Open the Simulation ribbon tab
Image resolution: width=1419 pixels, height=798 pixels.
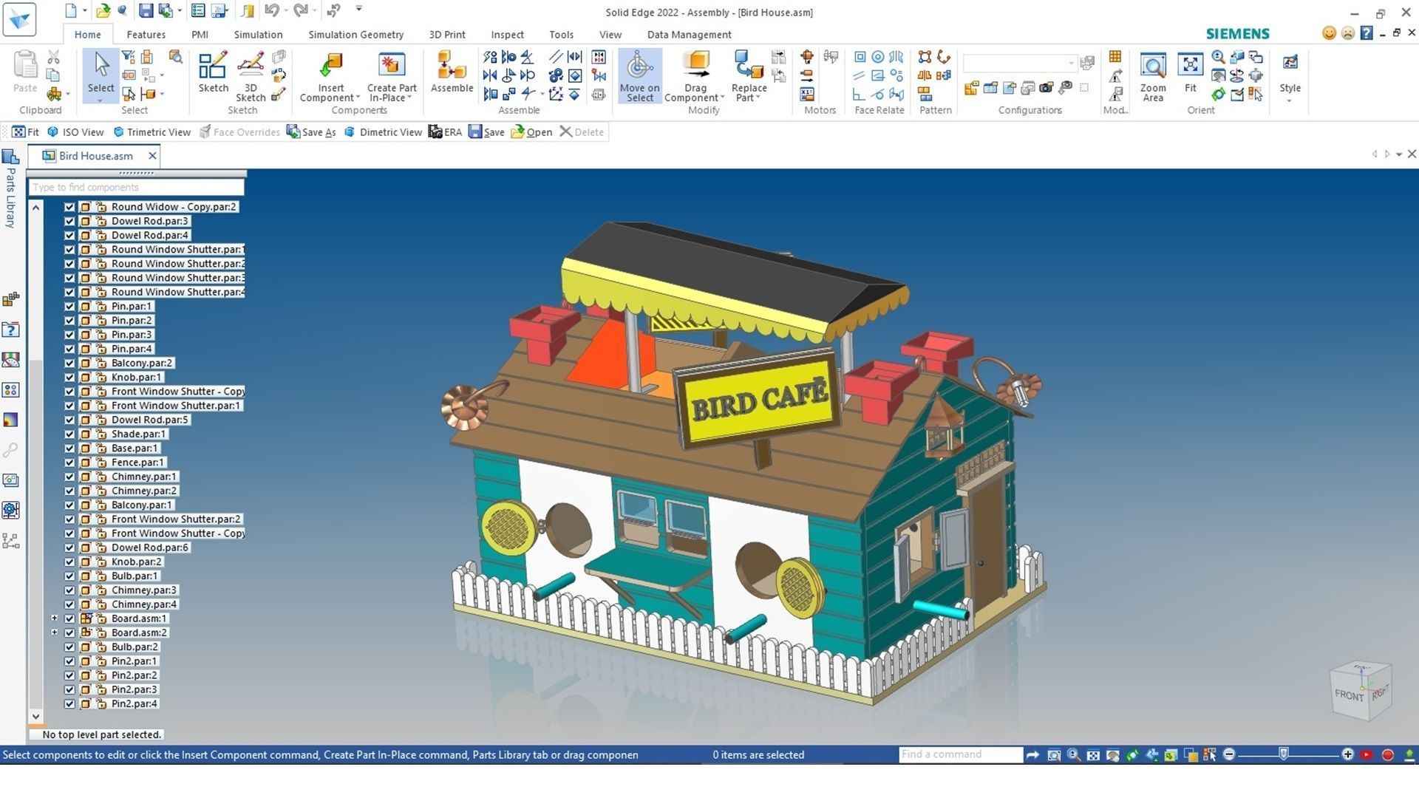(x=258, y=34)
